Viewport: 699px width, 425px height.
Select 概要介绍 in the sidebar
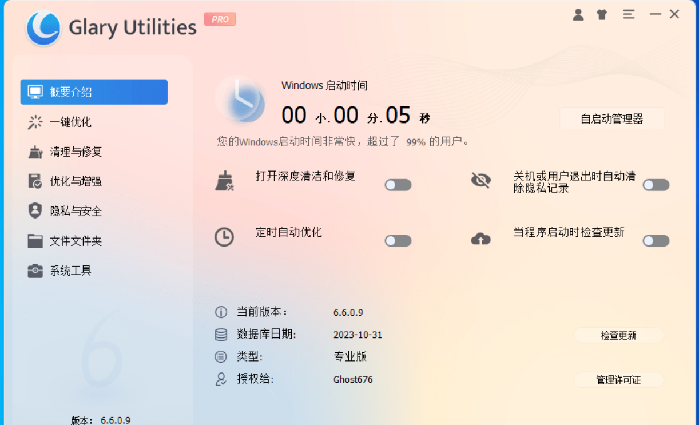pos(94,92)
